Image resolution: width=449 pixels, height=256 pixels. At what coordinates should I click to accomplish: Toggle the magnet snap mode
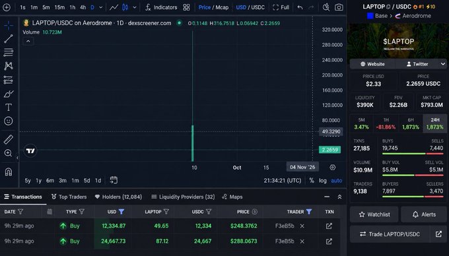click(x=9, y=172)
